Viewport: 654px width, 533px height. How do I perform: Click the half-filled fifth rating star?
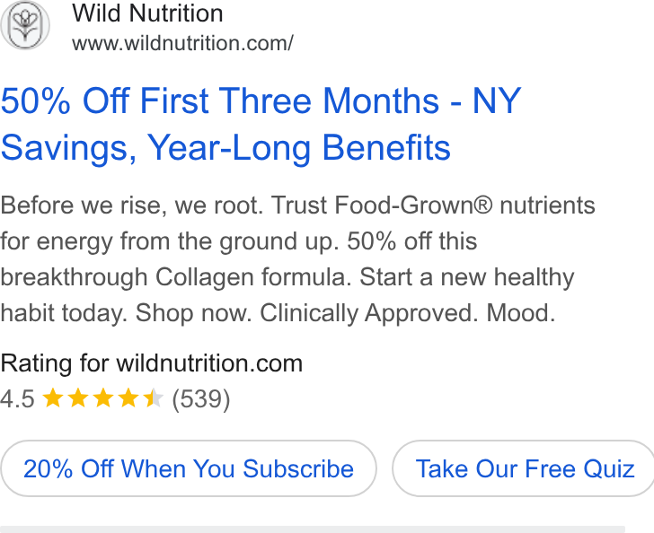pos(153,398)
